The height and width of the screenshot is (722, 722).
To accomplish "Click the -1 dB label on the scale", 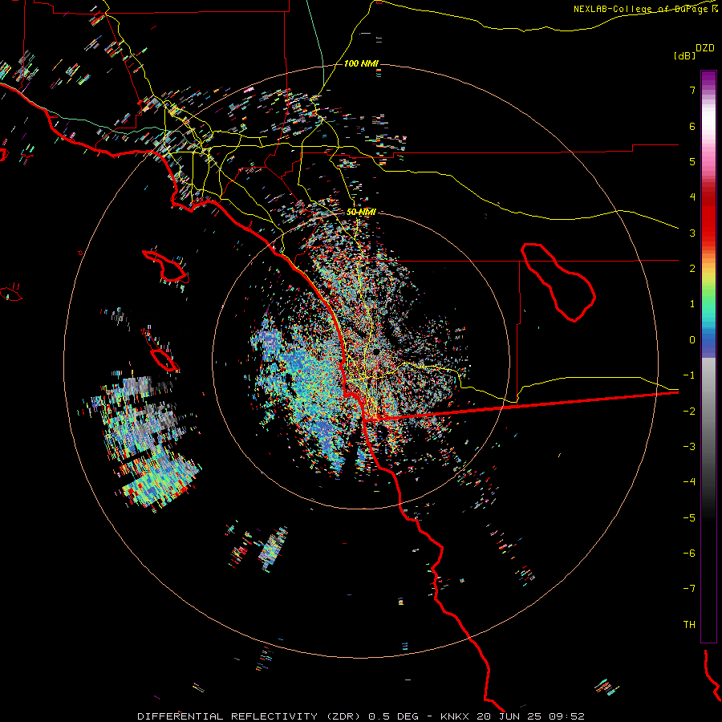I will tap(689, 375).
